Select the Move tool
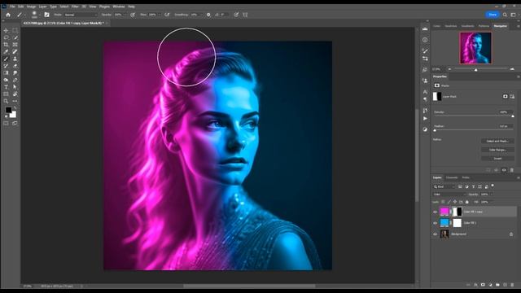This screenshot has width=521, height=293. [6, 30]
